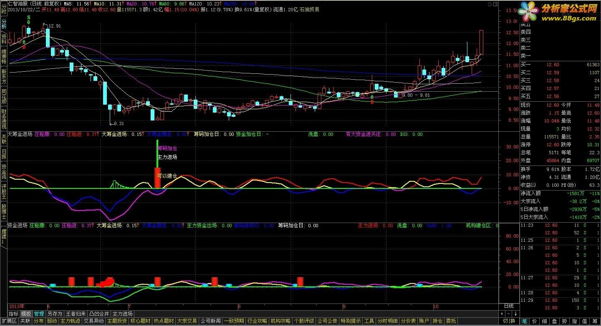Select the 指标 indicator tab
Viewport: 601px width, 326px height.
pyautogui.click(x=14, y=313)
